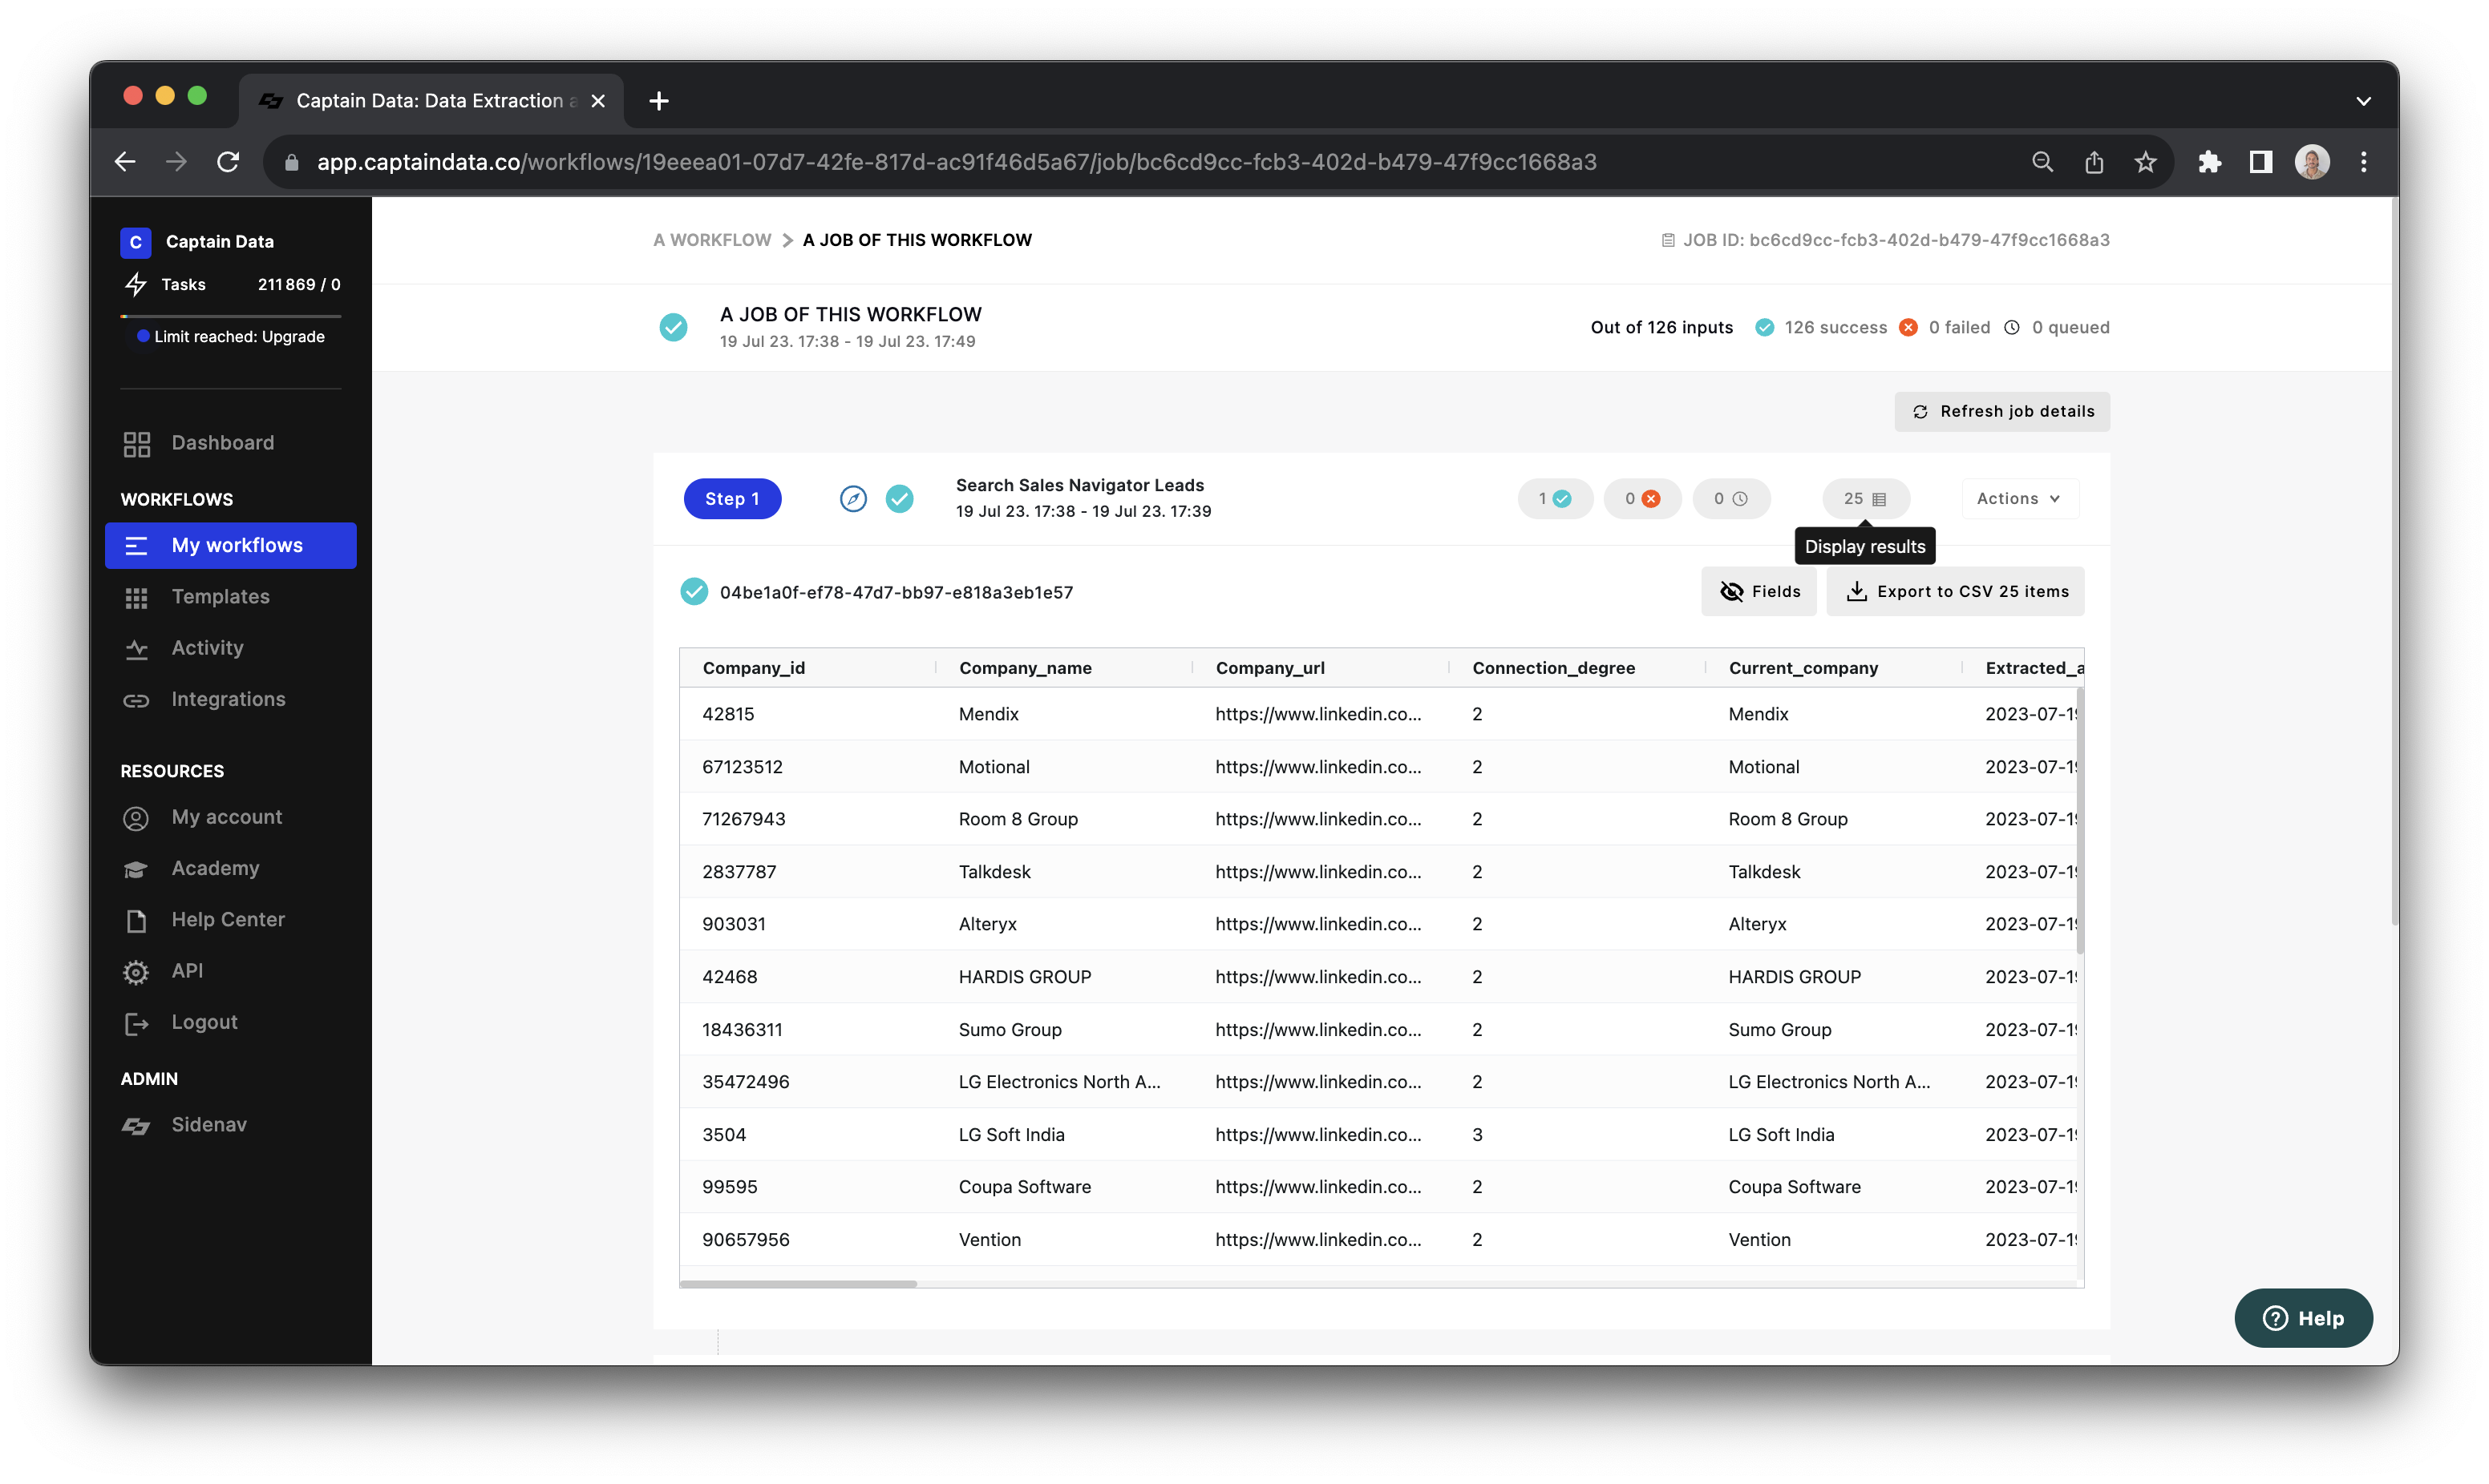The width and height of the screenshot is (2489, 1484).
Task: Open browser extensions puzzle icon
Action: (x=2209, y=162)
